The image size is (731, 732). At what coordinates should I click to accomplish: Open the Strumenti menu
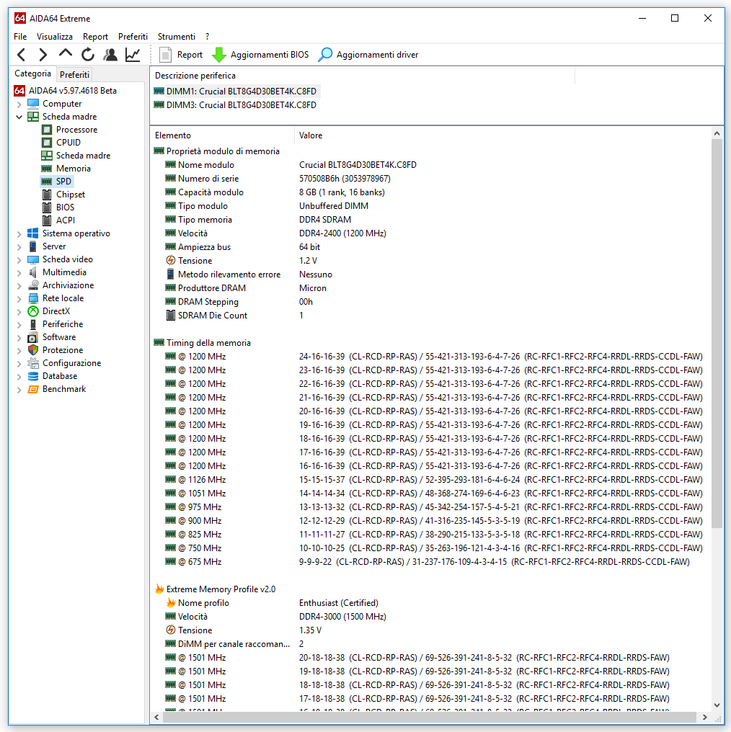pos(176,37)
